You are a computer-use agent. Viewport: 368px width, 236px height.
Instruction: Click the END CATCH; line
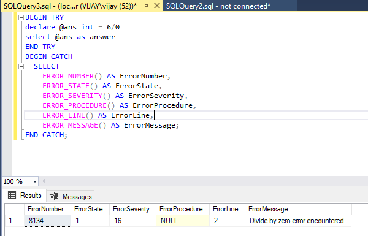point(46,135)
